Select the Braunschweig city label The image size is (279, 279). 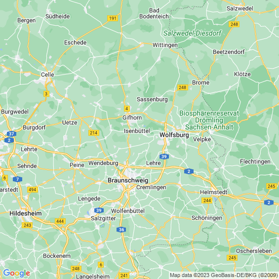coord(128,180)
